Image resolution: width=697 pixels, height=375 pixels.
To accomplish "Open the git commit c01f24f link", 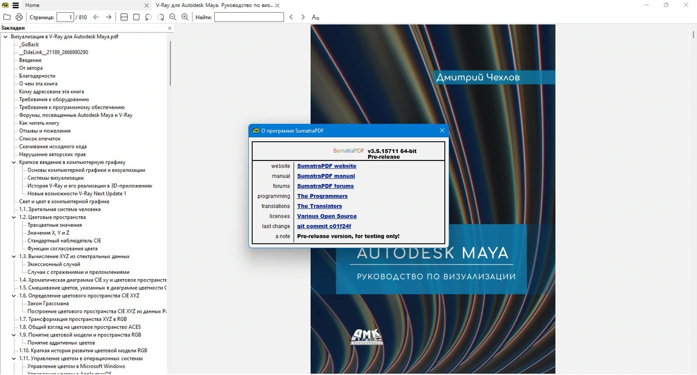I will [324, 226].
